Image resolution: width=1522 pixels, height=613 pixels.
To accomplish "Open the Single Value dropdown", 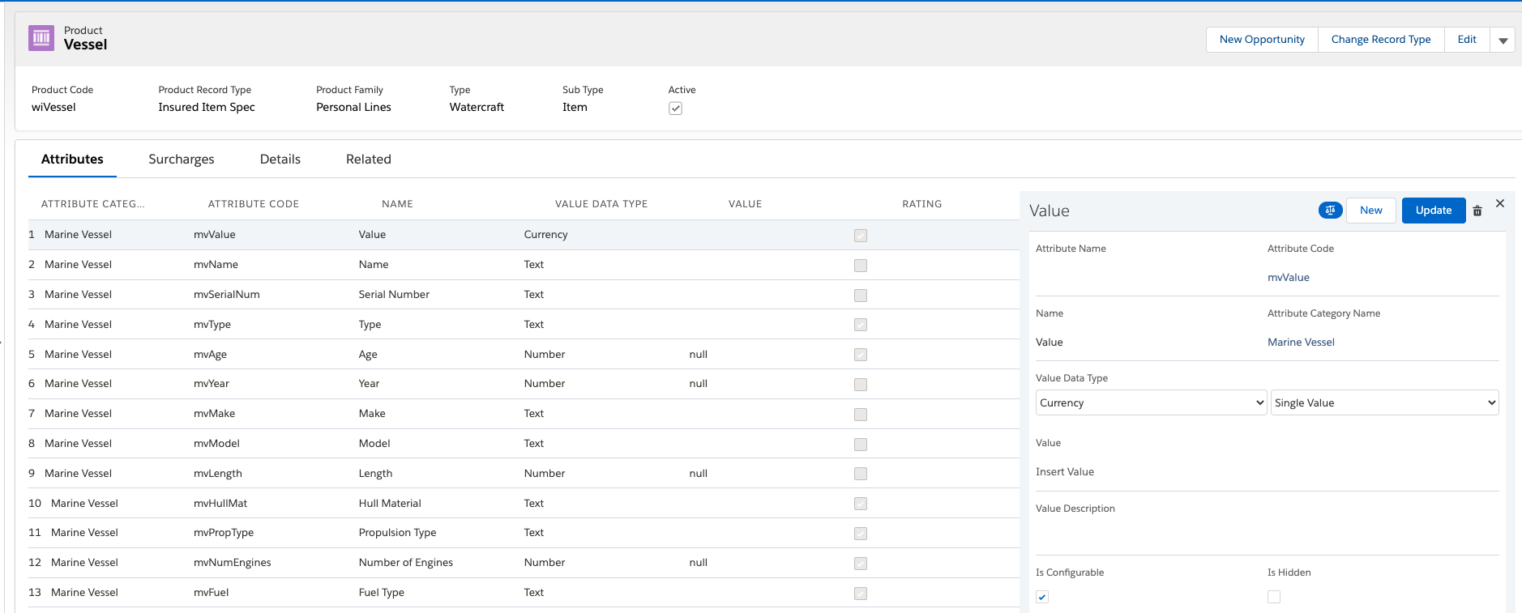I will [1384, 402].
